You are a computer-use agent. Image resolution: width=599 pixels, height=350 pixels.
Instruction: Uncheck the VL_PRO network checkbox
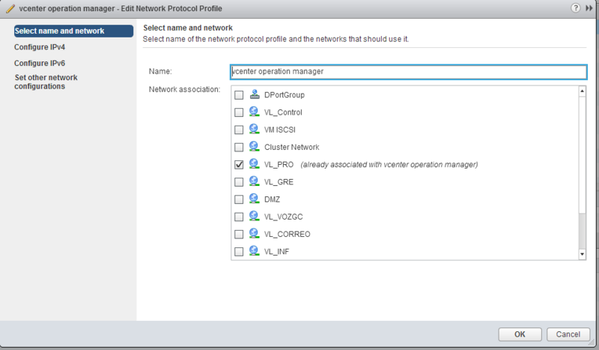point(239,164)
